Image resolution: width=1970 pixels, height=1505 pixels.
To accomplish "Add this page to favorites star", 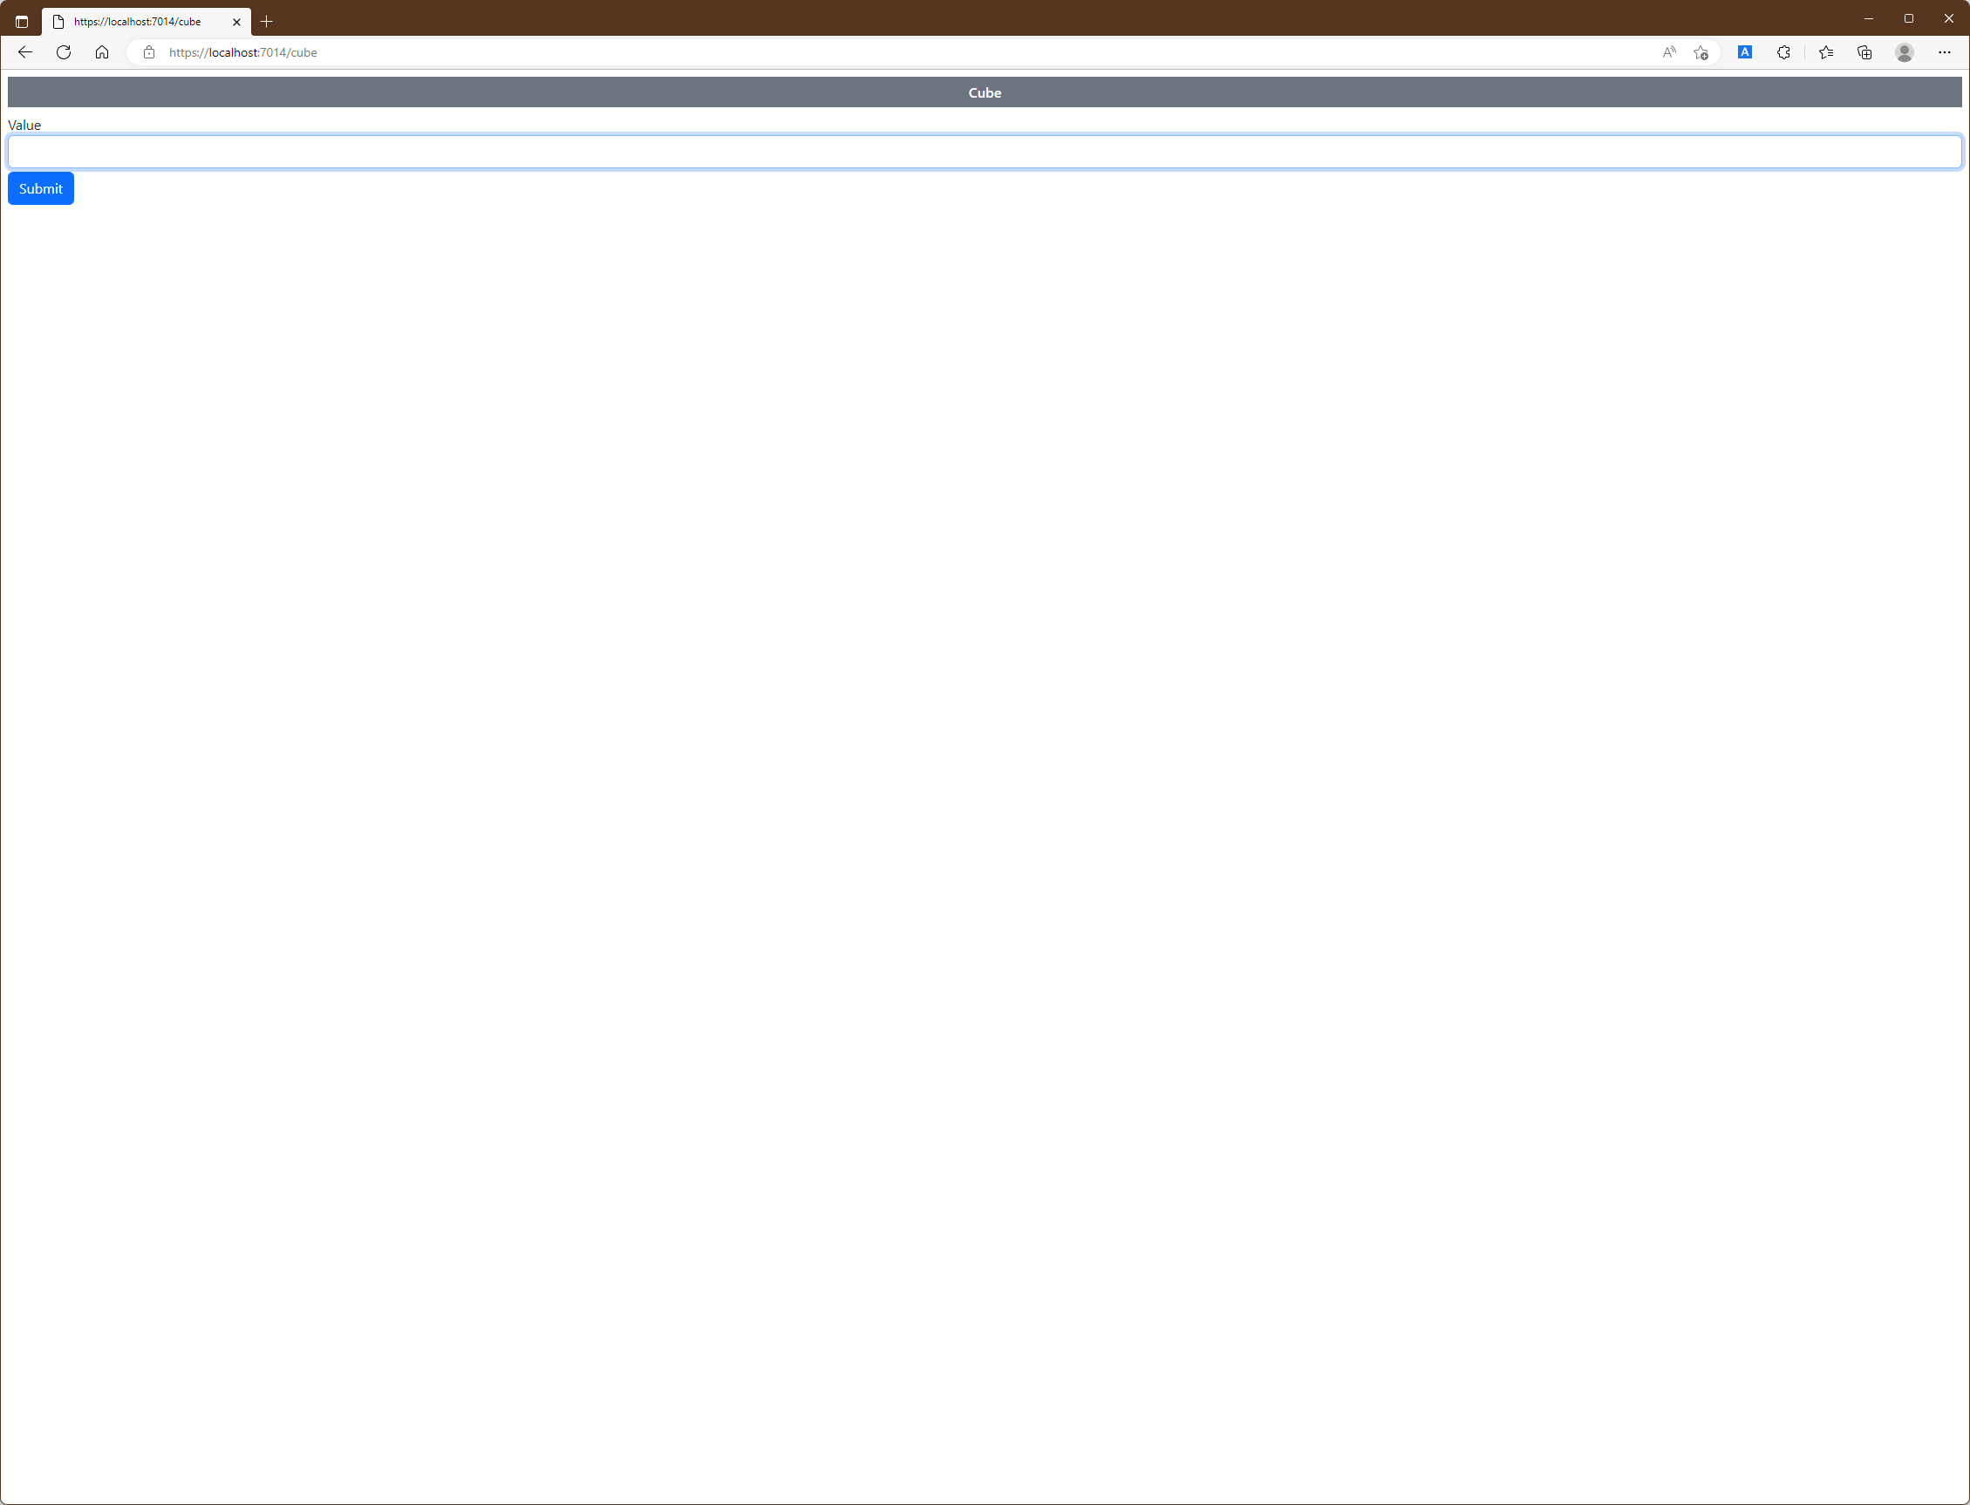I will click(1701, 52).
